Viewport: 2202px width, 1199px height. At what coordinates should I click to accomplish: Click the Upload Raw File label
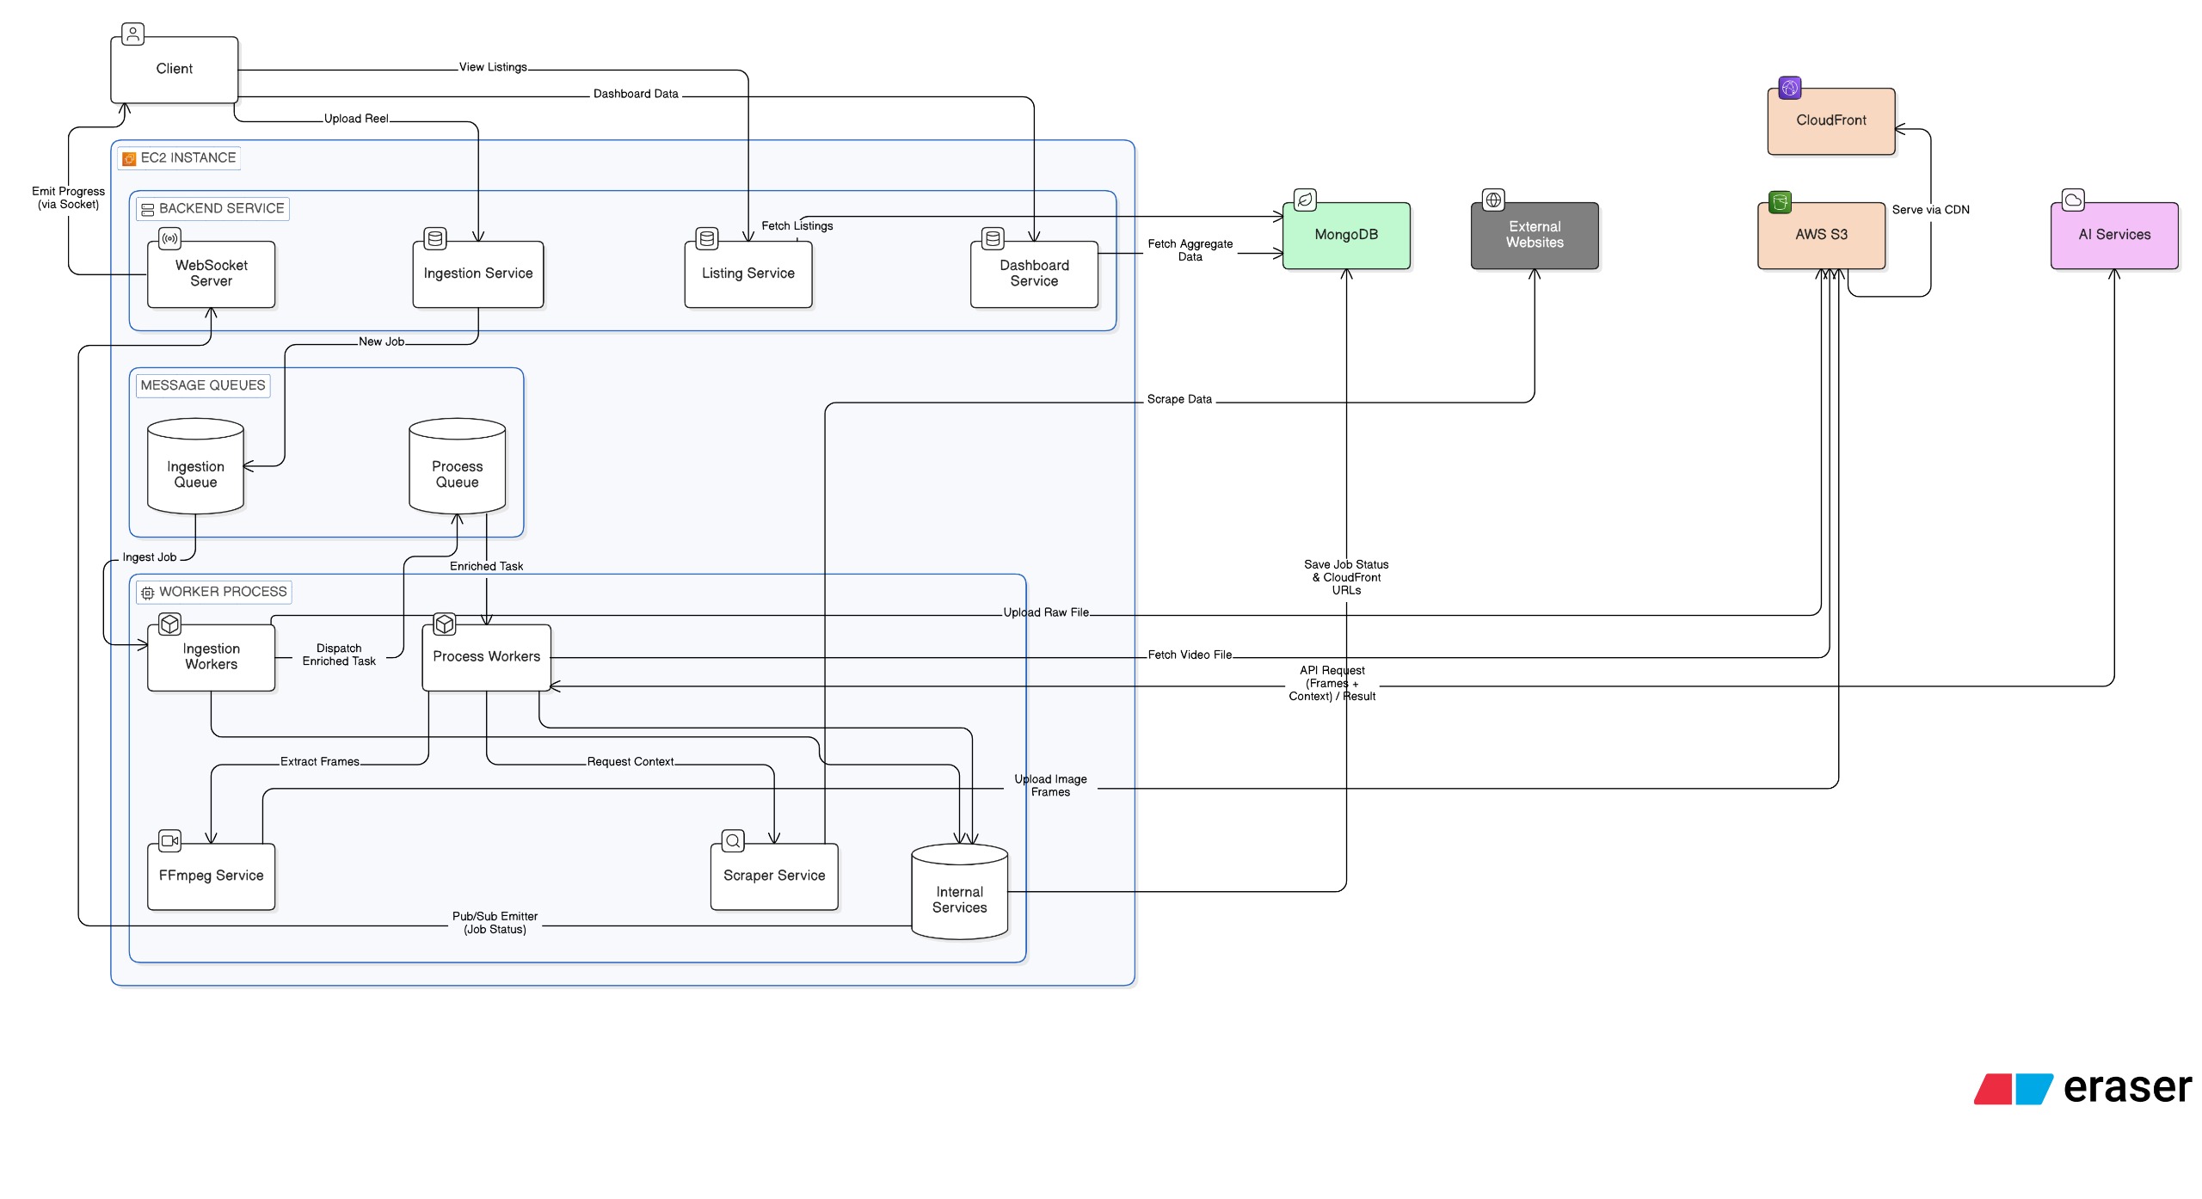click(x=1046, y=613)
